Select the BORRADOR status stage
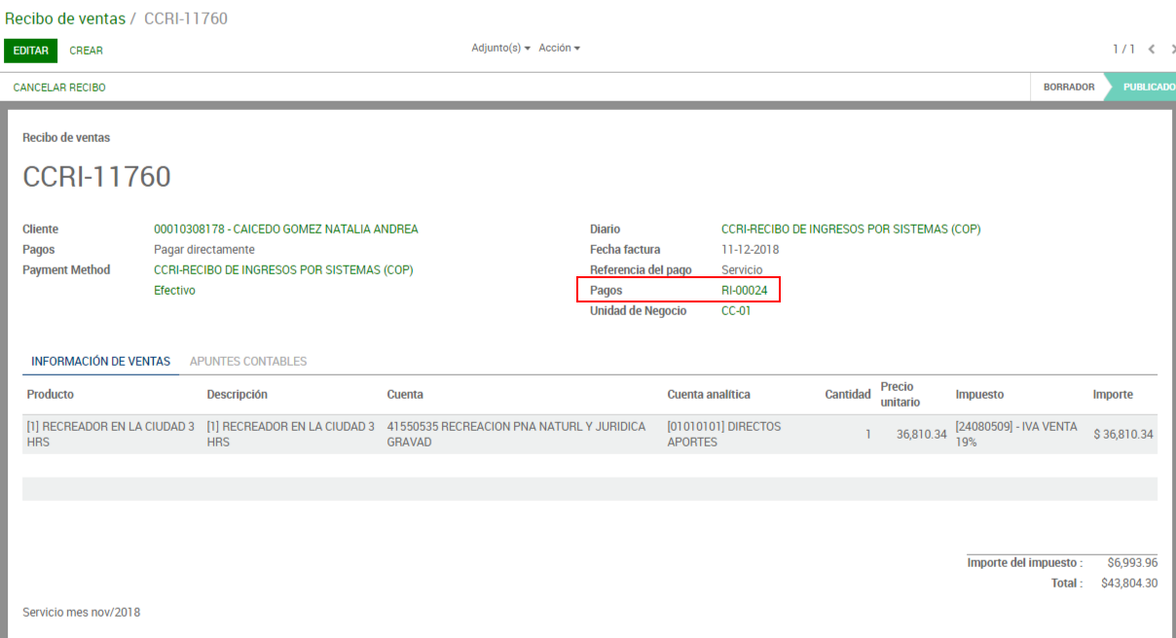 pos(1068,88)
